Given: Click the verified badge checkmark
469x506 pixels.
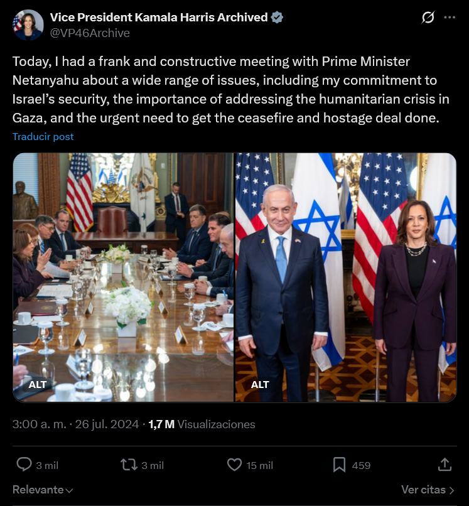Looking at the screenshot, I should tap(277, 17).
